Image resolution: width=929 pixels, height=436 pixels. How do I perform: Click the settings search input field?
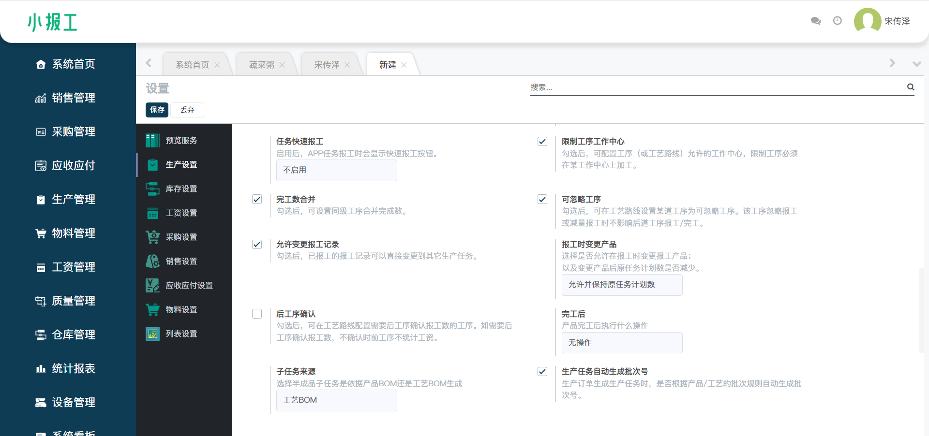click(716, 87)
